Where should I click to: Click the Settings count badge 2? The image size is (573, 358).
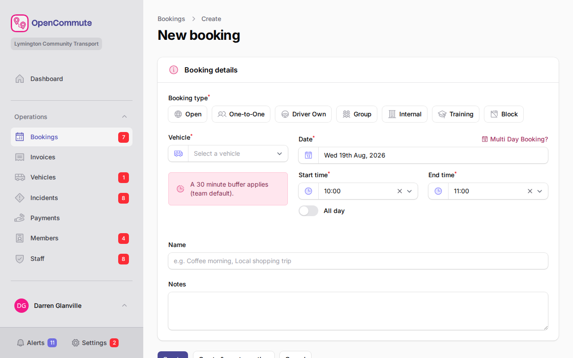[x=114, y=343]
